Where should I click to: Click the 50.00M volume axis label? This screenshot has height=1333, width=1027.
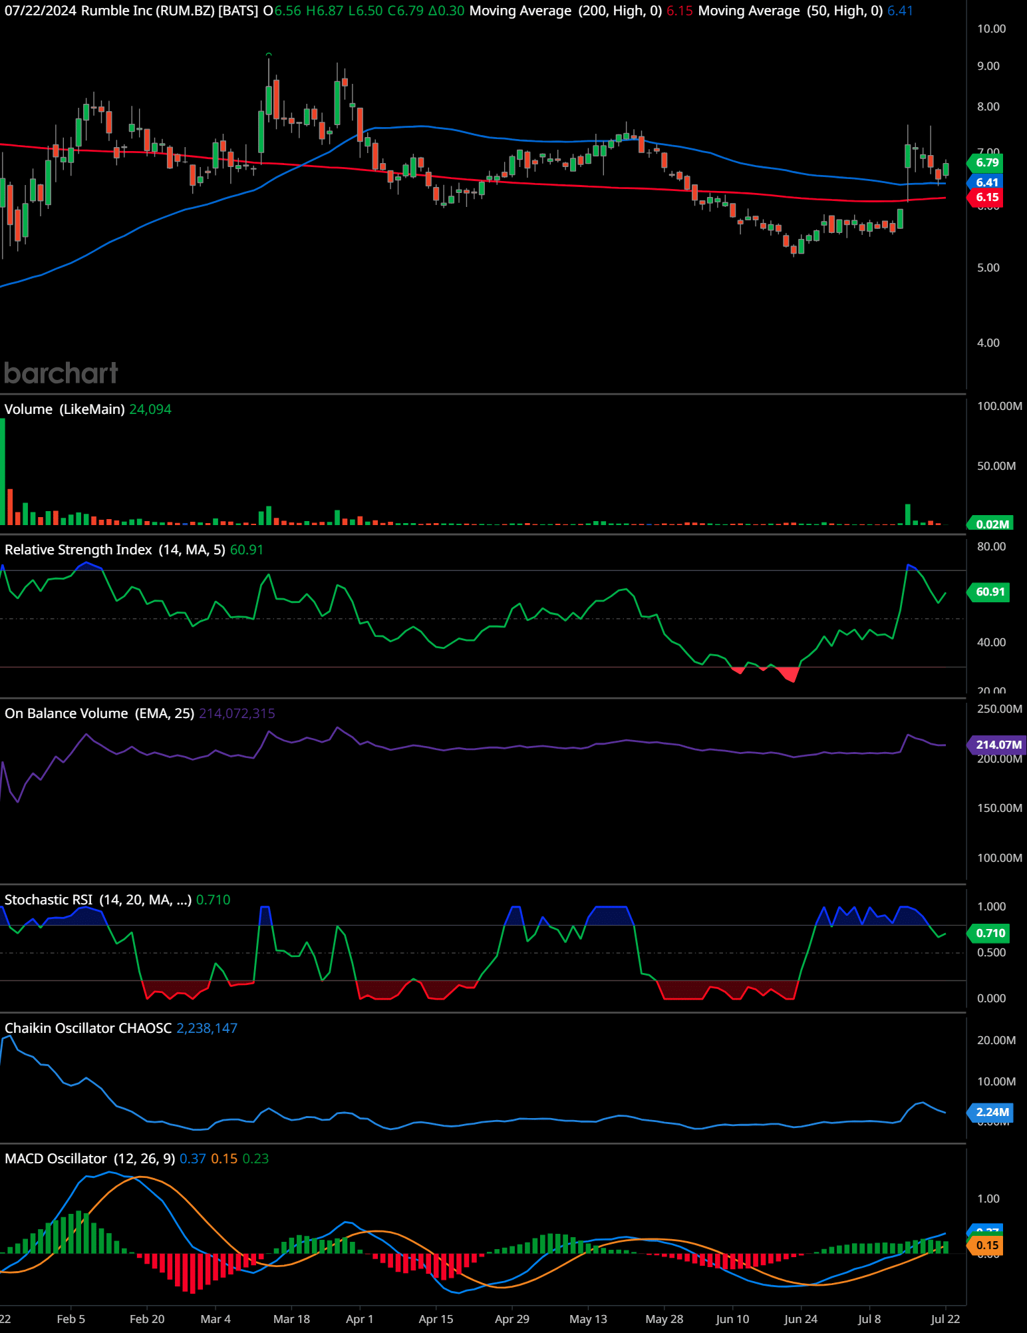(x=996, y=466)
